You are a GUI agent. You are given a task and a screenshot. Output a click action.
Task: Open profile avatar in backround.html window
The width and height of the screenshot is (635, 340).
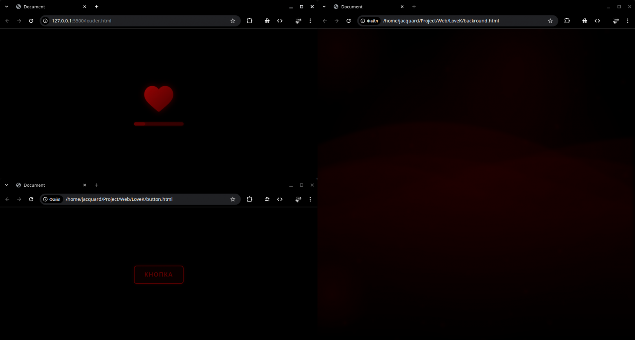(615, 21)
